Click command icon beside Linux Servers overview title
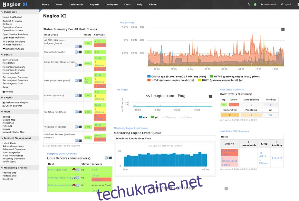 click(110, 158)
